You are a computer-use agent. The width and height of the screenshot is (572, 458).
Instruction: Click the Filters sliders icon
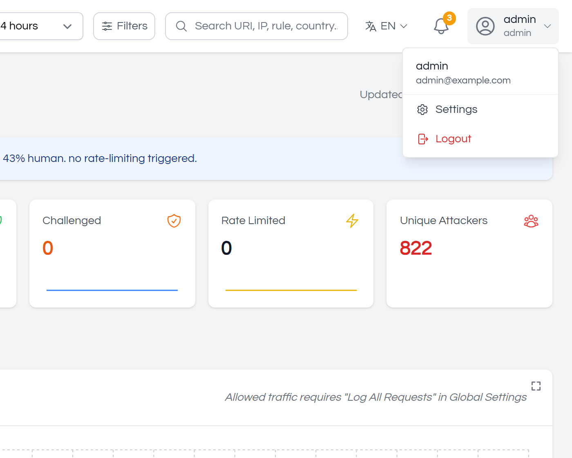tap(107, 26)
